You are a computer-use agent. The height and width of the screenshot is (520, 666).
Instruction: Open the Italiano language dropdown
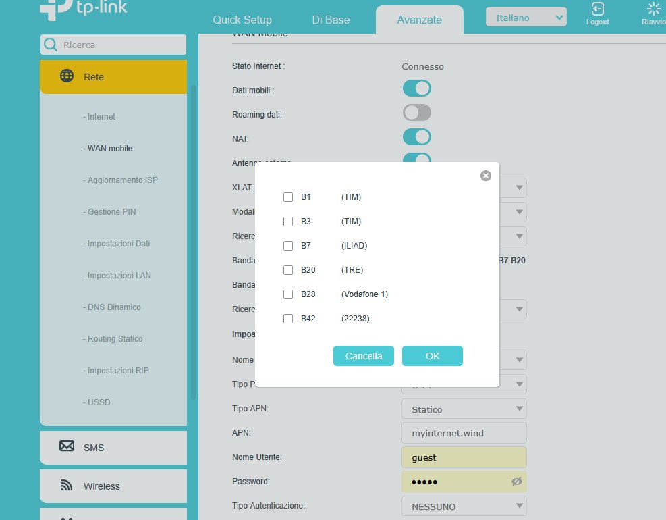click(526, 18)
